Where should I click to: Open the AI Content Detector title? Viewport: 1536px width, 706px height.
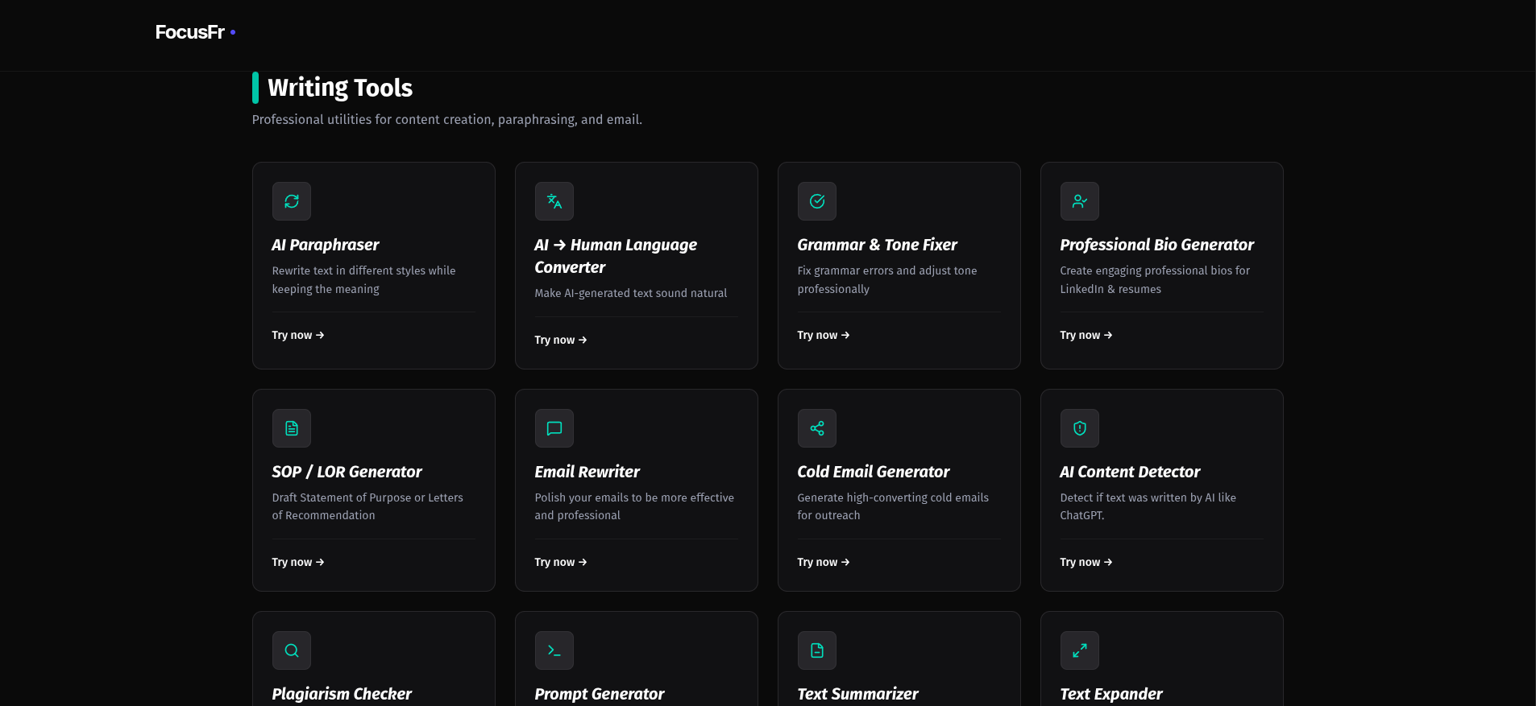1130,472
